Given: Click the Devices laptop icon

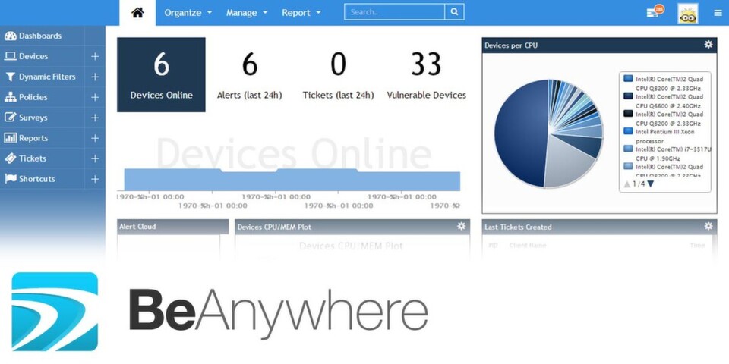Looking at the screenshot, I should point(10,56).
